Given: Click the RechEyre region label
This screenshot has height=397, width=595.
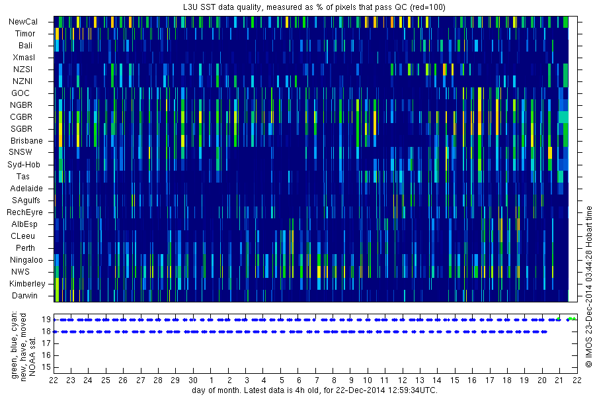Looking at the screenshot, I should [24, 212].
